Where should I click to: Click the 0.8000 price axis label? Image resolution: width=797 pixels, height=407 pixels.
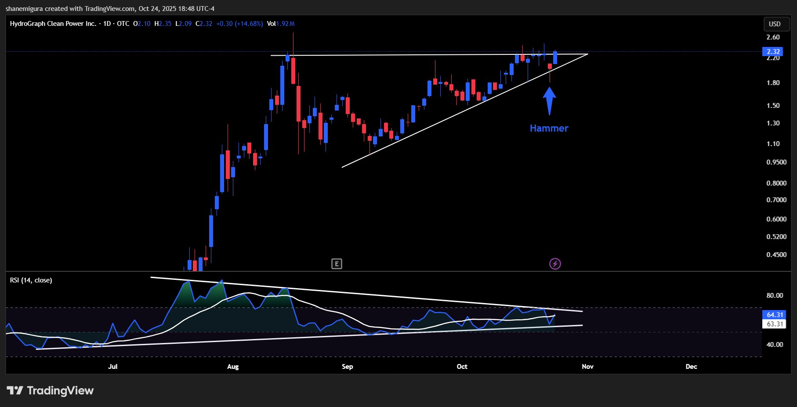tap(776, 183)
